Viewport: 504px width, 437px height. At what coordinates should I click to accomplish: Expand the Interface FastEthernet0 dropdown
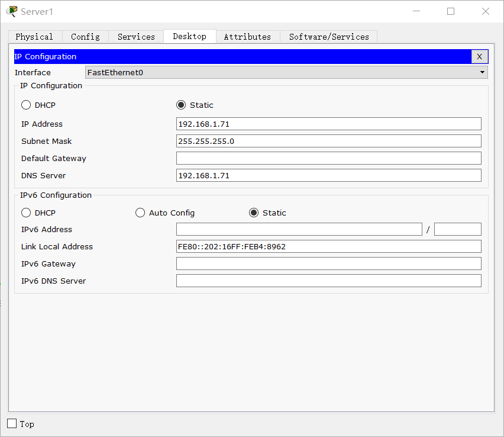pyautogui.click(x=286, y=72)
